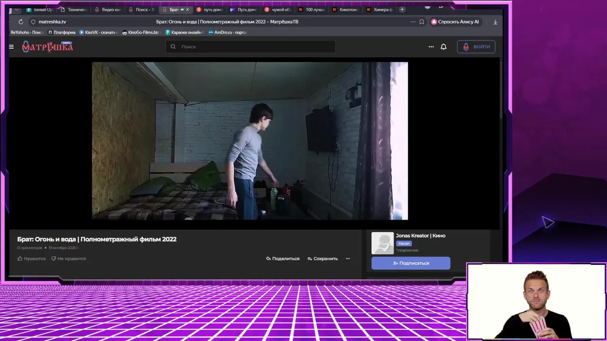The image size is (607, 341).
Task: Open the address bar three-dots menu
Action: (x=413, y=22)
